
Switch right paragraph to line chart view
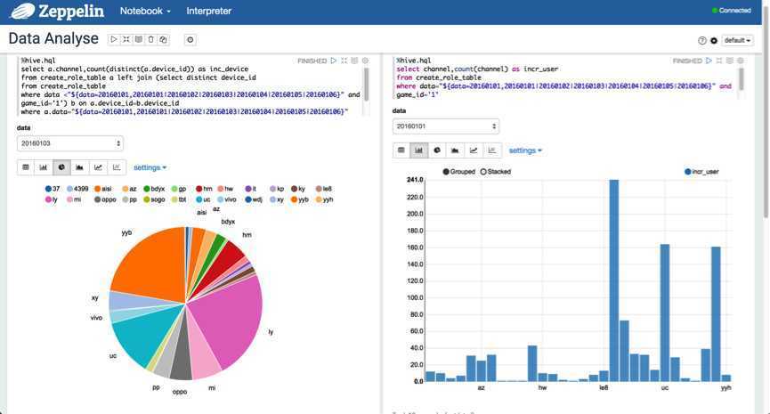coord(474,150)
